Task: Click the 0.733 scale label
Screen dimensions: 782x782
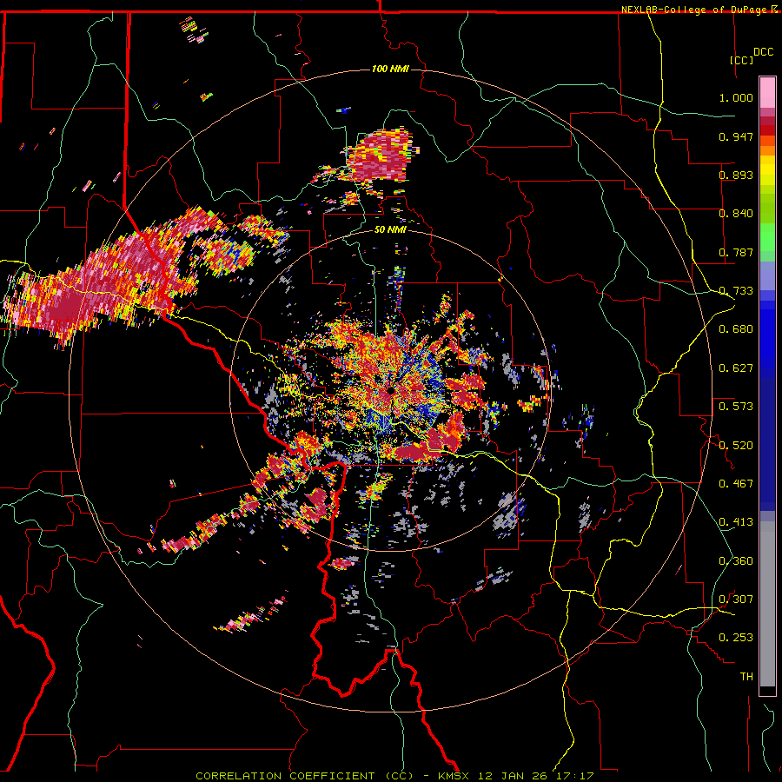Action: pos(736,291)
